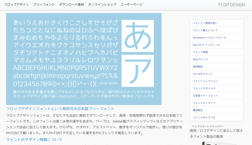252x145 pixels.
Task: Open フォントオノマトペ sidebar link
Action: point(216,103)
